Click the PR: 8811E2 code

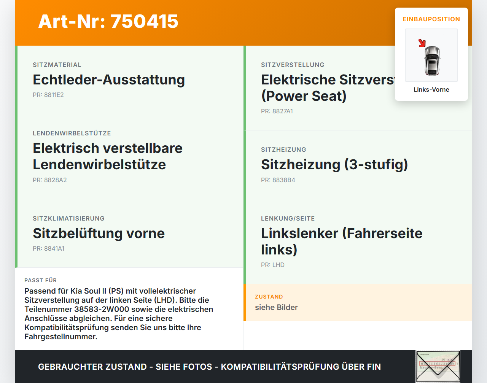coord(48,95)
